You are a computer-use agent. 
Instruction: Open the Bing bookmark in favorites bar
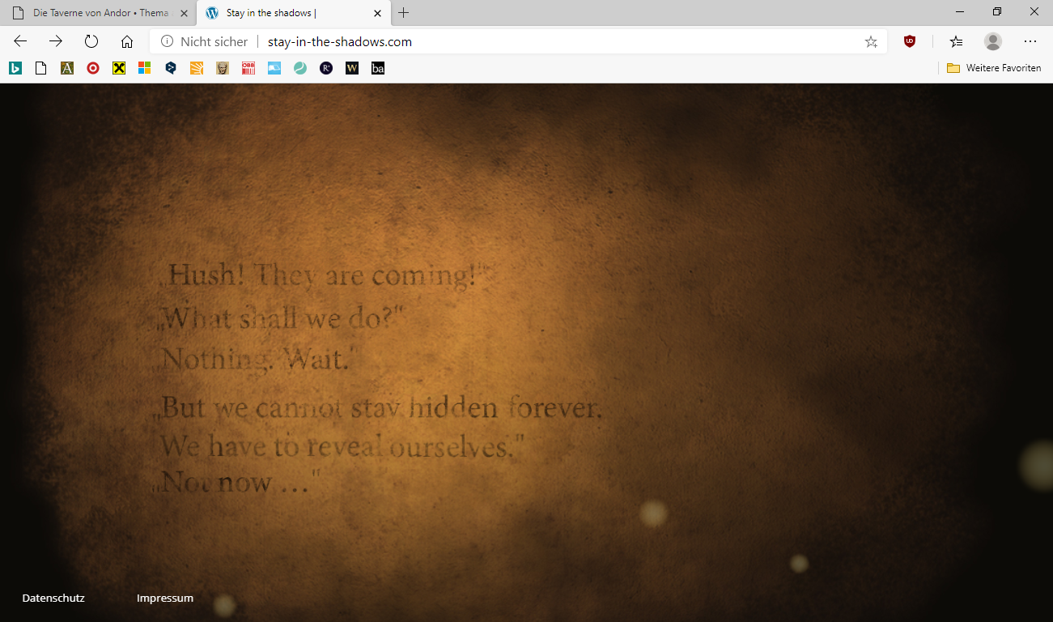tap(15, 68)
